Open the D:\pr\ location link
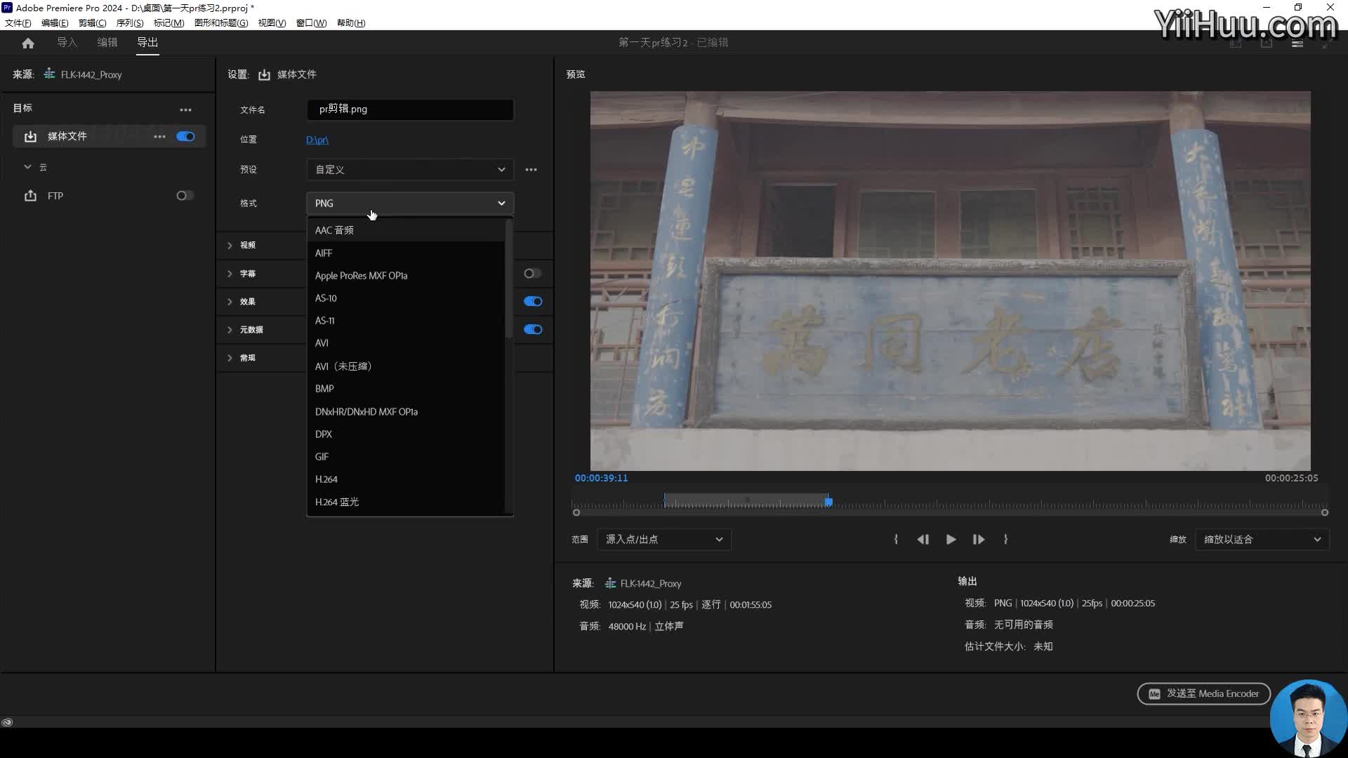The height and width of the screenshot is (758, 1348). pyautogui.click(x=317, y=140)
